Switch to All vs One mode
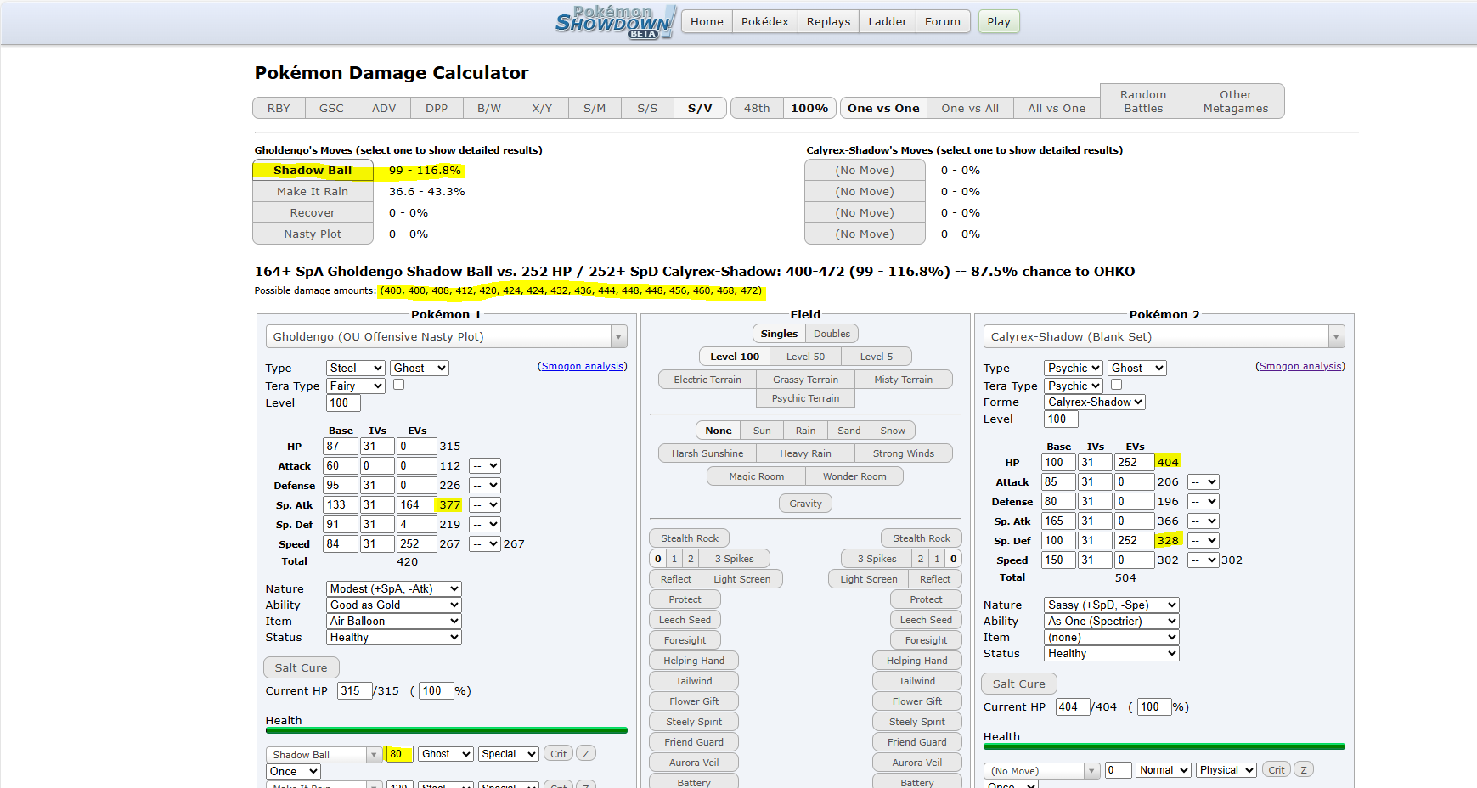 [1057, 108]
